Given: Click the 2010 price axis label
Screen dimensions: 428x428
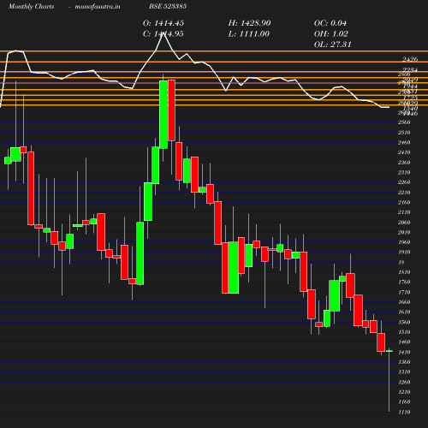Looking at the screenshot, I should tap(404, 232).
